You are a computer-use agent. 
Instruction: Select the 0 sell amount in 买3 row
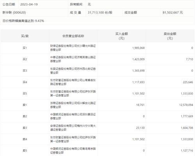(x=192, y=71)
